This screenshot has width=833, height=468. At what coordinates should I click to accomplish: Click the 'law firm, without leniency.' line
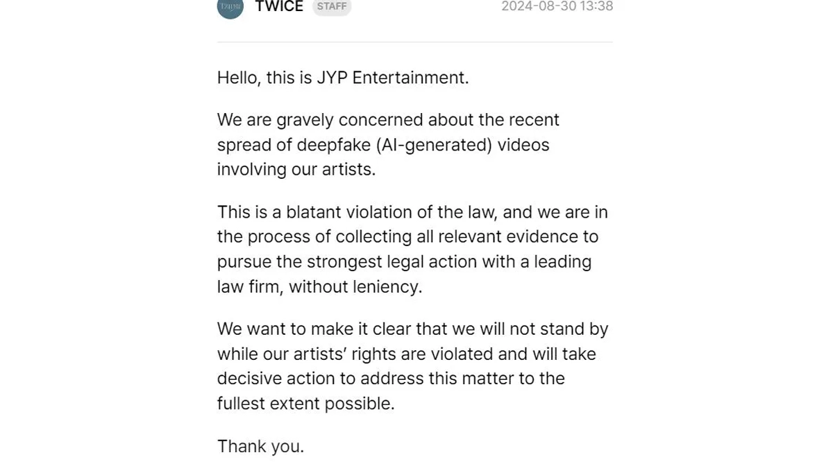coord(319,287)
